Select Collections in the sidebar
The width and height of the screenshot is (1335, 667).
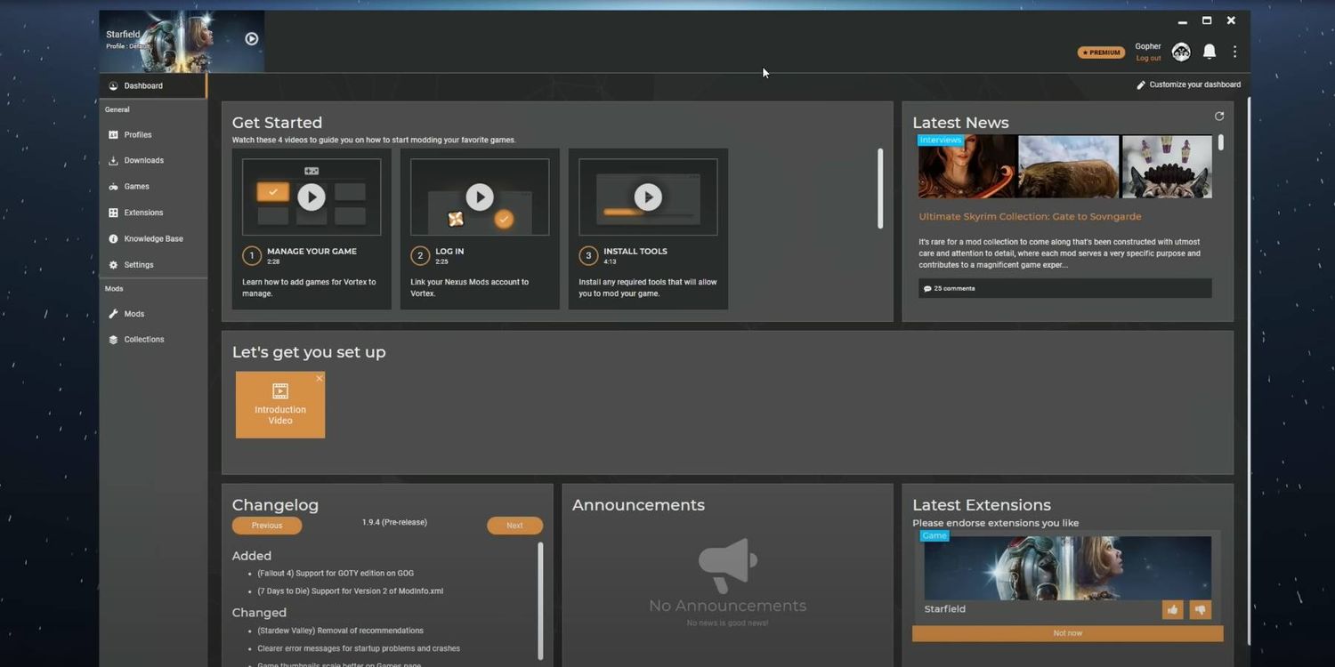pyautogui.click(x=144, y=340)
